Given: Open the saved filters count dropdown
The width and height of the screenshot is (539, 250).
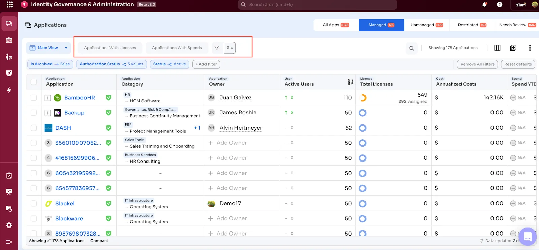Looking at the screenshot, I should coord(230,48).
